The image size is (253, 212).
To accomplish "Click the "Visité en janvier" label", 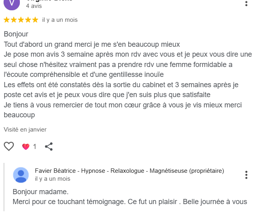I will coord(25,129).
